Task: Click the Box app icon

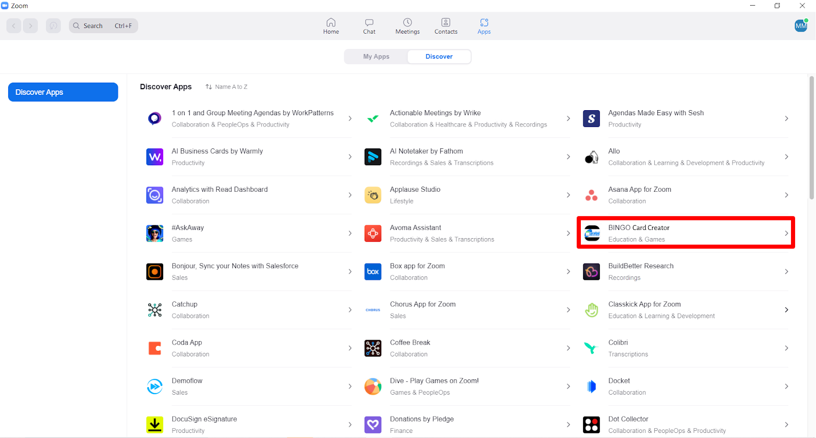Action: [x=373, y=272]
